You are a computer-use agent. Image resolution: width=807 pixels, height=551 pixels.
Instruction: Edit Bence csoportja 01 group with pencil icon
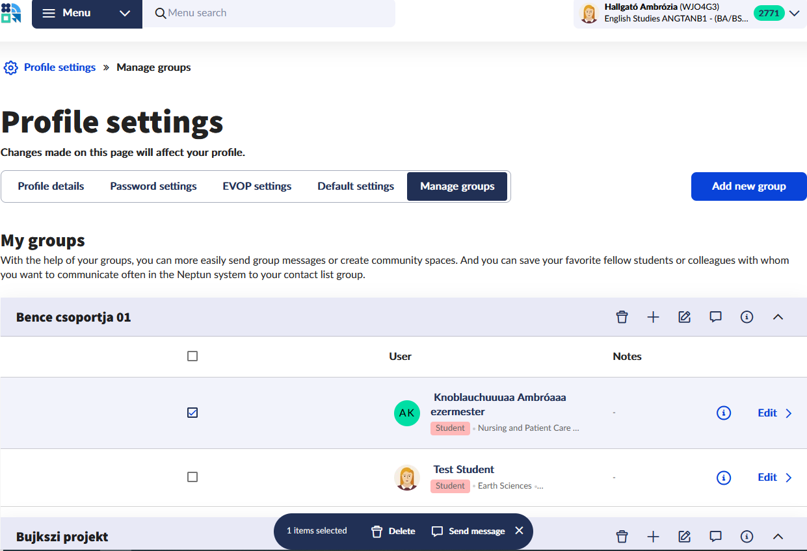(x=684, y=317)
